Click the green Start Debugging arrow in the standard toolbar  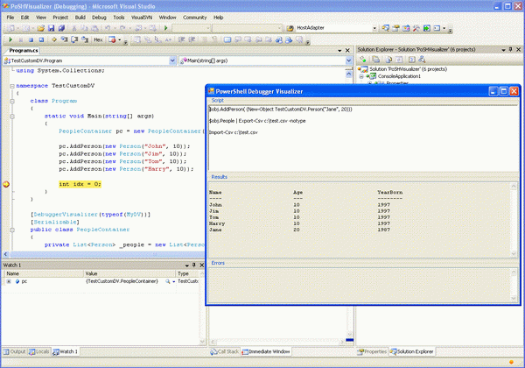165,28
